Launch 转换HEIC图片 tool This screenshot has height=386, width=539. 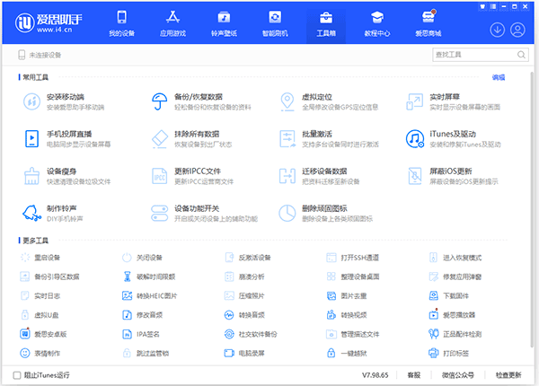pyautogui.click(x=149, y=295)
